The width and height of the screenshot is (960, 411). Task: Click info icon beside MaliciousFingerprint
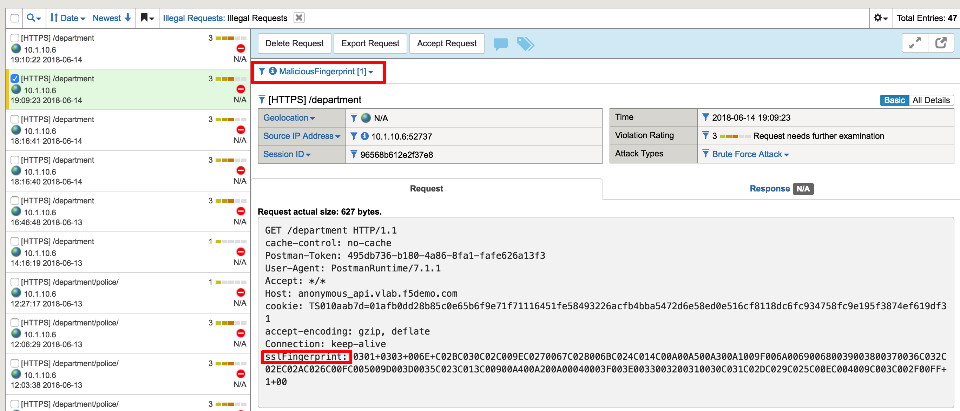[273, 71]
